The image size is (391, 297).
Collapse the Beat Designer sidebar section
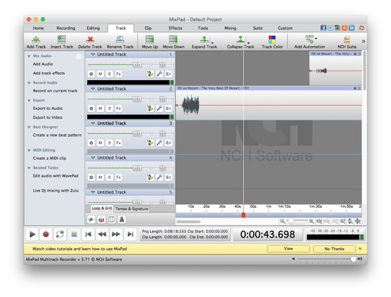(x=29, y=127)
